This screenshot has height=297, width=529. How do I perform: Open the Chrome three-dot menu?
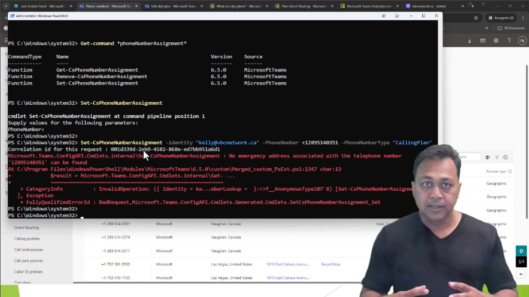click(522, 18)
